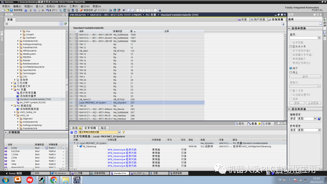
Task: Click the editing language settings icon
Action: click(x=319, y=119)
